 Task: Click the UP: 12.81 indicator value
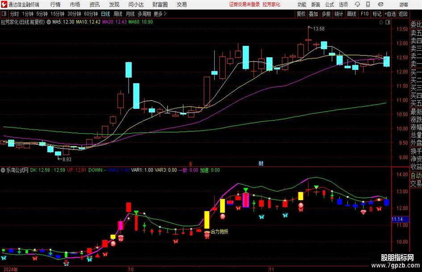click(x=77, y=170)
